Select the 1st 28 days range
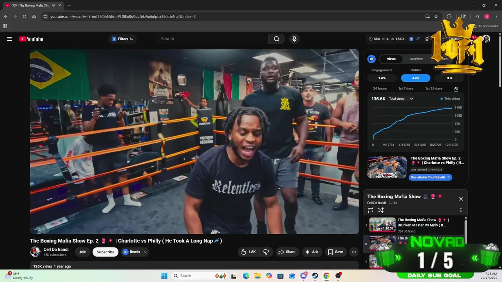This screenshot has height=282, width=502. (434, 89)
